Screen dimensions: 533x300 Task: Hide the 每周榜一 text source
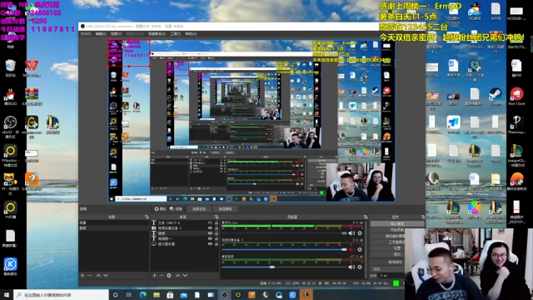pyautogui.click(x=210, y=238)
